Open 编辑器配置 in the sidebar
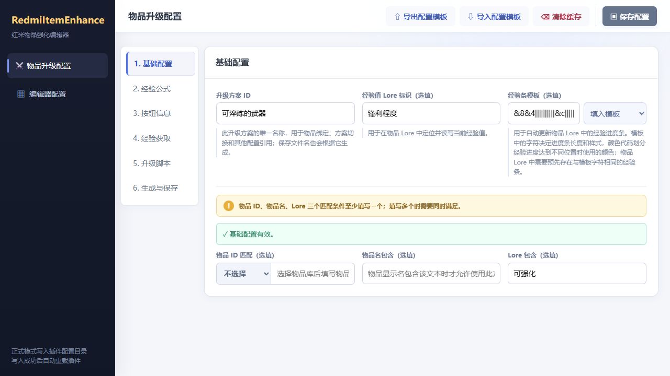This screenshot has width=670, height=376. 58,94
